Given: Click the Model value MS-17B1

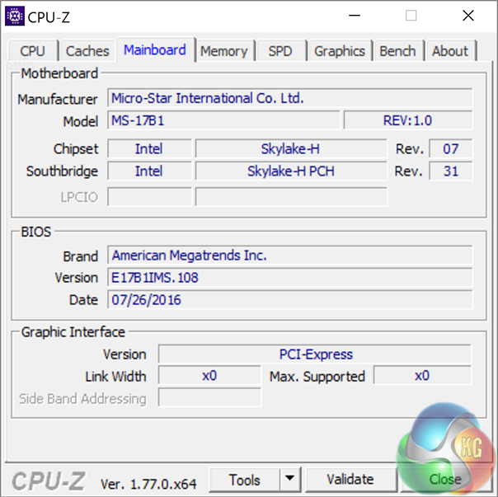Looking at the screenshot, I should [223, 120].
